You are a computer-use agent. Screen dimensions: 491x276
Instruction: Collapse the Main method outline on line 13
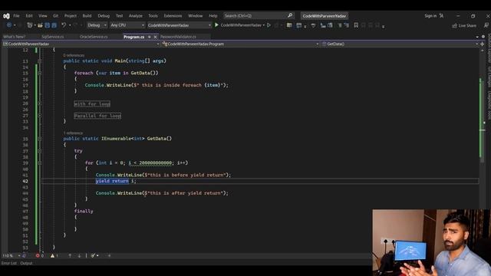(x=39, y=61)
